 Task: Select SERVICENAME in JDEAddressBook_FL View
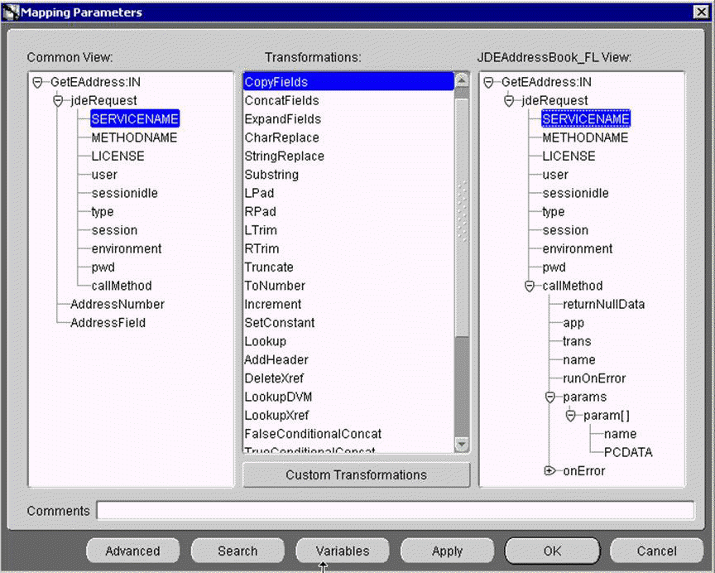point(586,119)
